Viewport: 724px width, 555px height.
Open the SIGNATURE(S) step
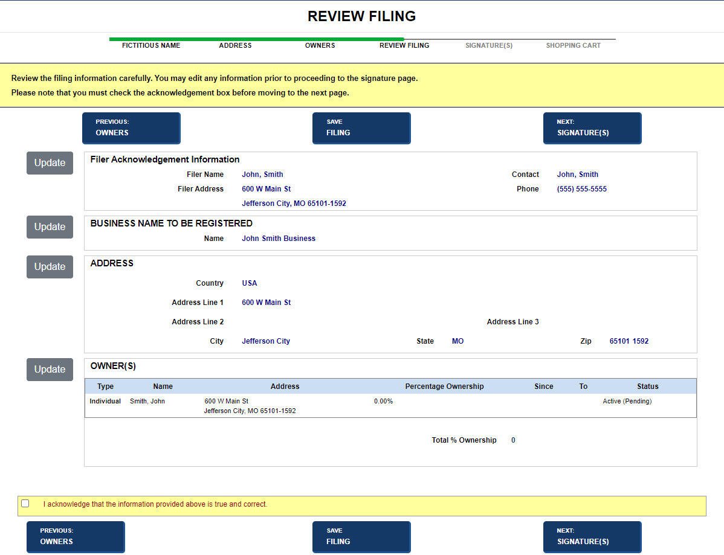tap(488, 45)
